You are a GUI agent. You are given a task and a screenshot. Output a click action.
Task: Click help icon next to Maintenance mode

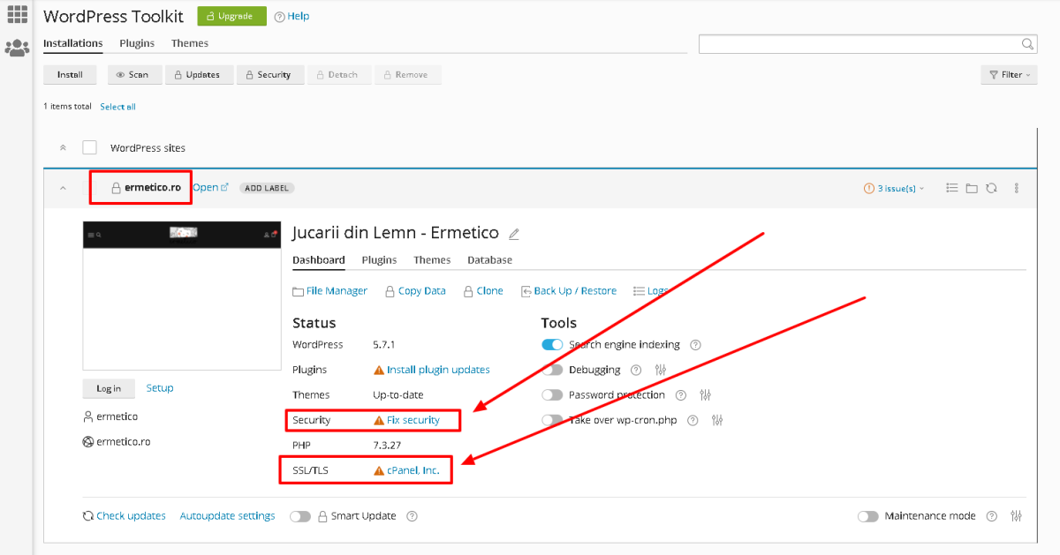[x=992, y=516]
